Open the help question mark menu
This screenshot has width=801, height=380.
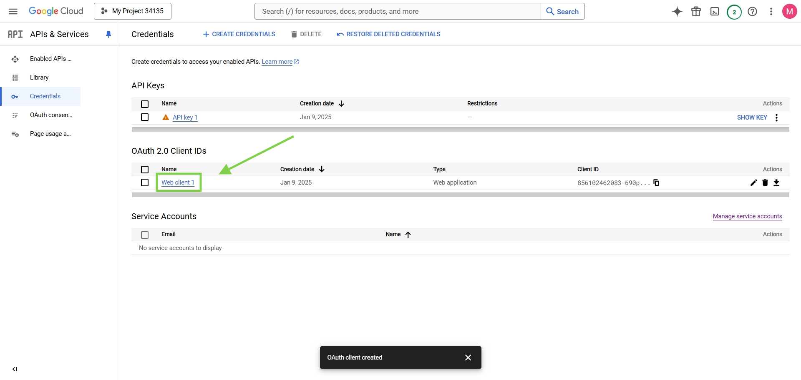(752, 12)
